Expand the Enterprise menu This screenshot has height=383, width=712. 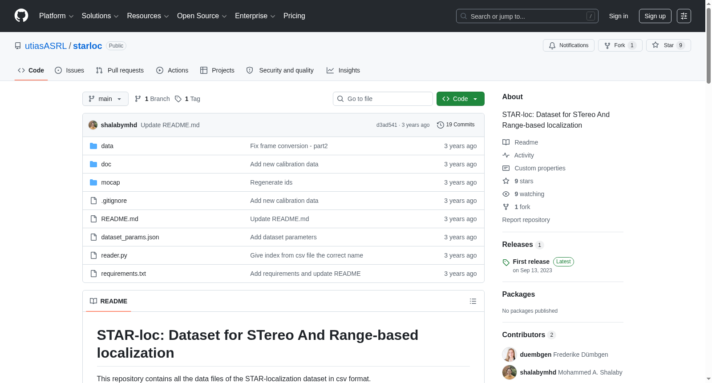[255, 16]
